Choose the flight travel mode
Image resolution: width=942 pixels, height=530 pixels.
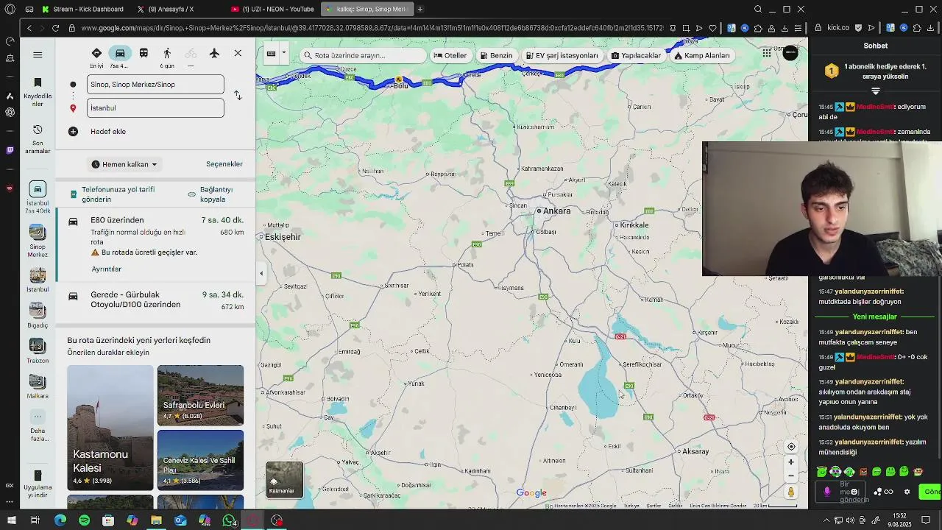[214, 53]
